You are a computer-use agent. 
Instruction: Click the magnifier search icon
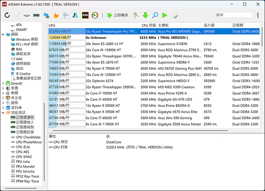point(155,15)
